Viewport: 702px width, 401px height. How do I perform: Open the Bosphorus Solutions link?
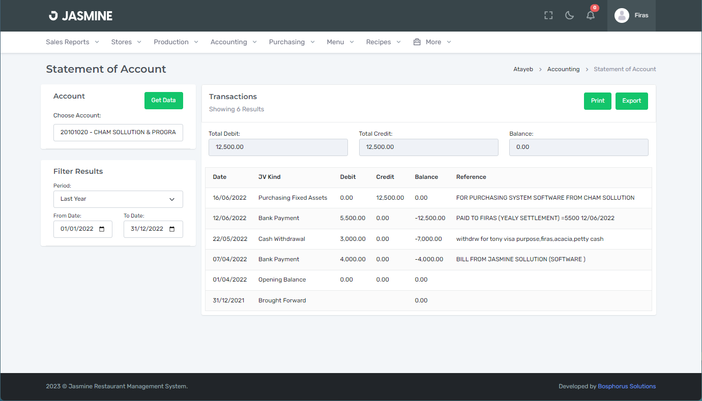pos(627,386)
